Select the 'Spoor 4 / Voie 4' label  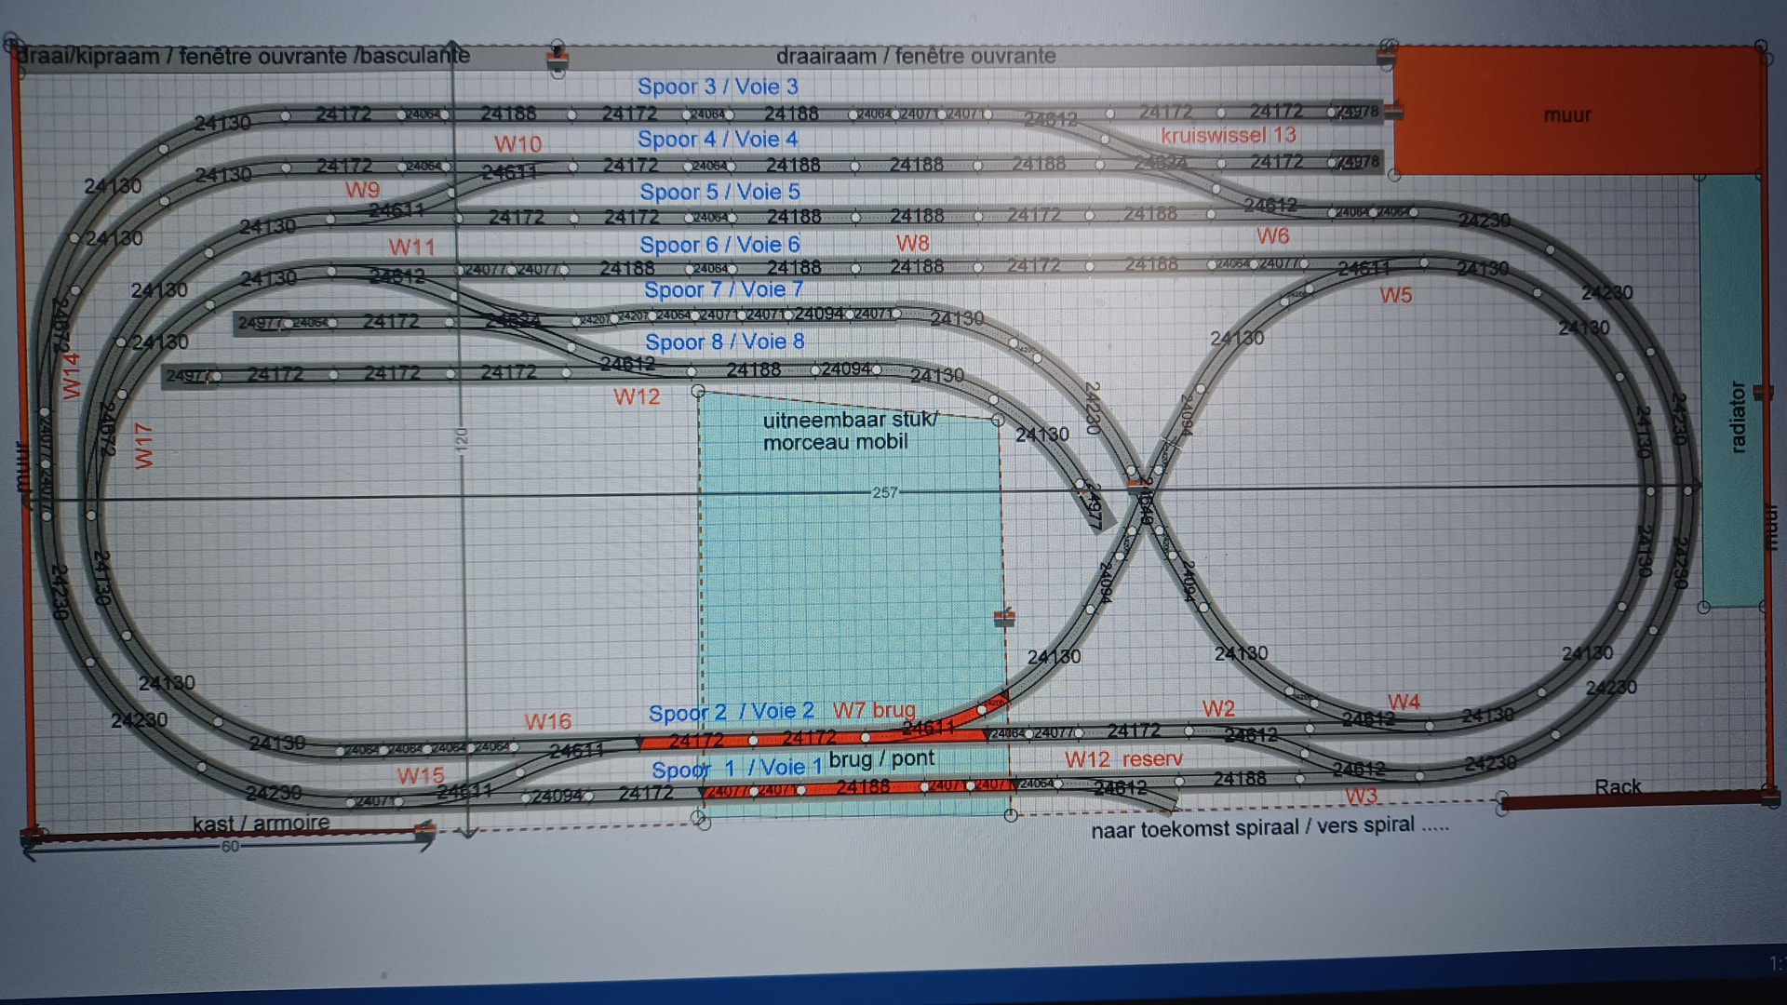(x=717, y=140)
